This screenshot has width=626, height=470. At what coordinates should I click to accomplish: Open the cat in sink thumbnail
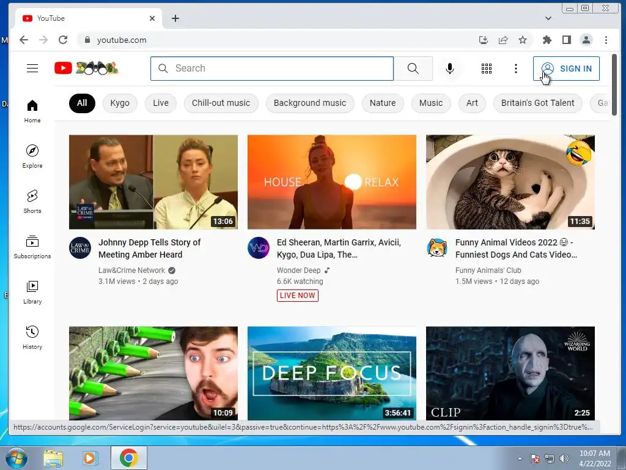pos(510,182)
